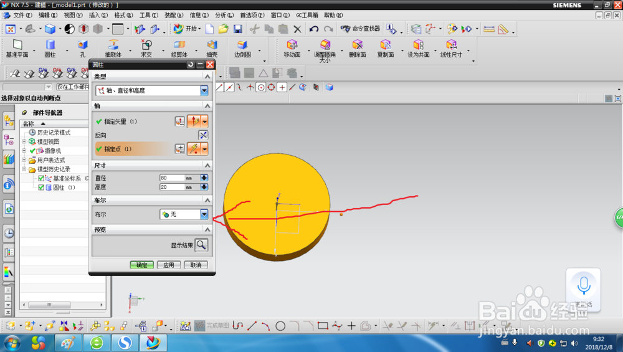623x352 pixels.
Task: Open the 指定矢量 vector type dropdown arrow
Action: [x=204, y=121]
